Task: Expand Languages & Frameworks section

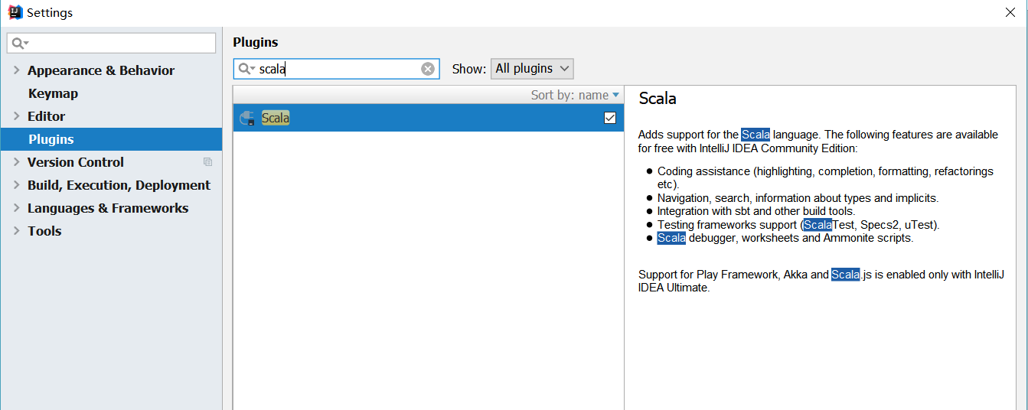Action: click(x=16, y=208)
